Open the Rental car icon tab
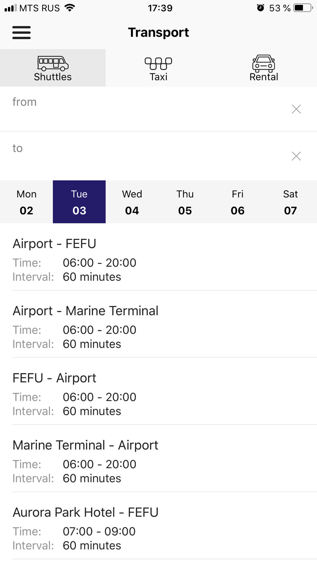The image size is (317, 564). [264, 68]
